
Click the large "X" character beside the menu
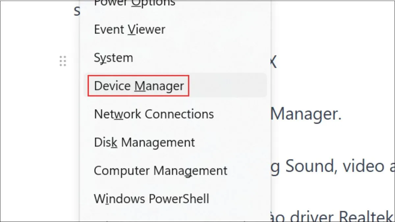[274, 61]
